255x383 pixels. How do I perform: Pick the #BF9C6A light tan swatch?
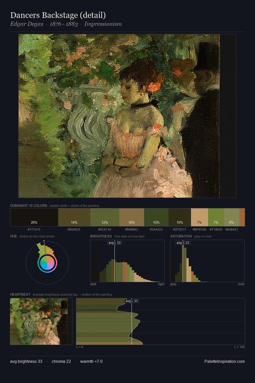199,217
